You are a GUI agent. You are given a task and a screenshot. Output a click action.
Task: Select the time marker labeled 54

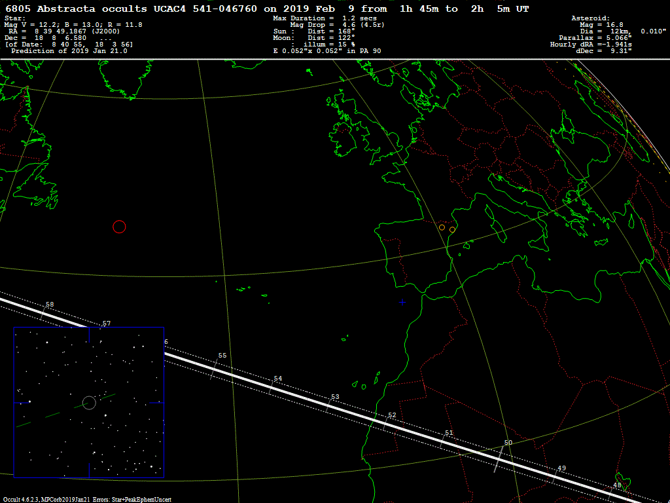point(277,379)
